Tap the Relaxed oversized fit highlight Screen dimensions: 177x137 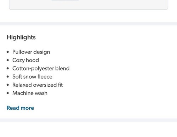pyautogui.click(x=38, y=85)
